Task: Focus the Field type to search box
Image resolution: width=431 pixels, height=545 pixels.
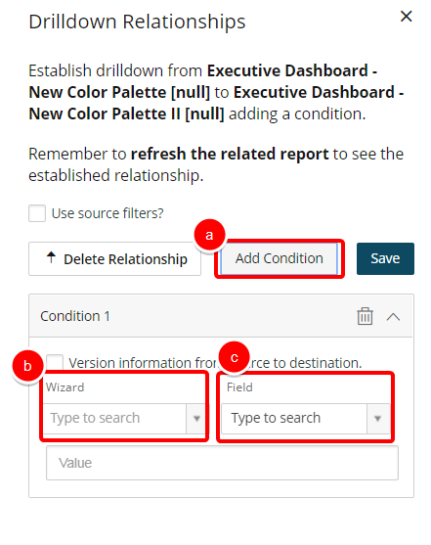Action: 294,418
